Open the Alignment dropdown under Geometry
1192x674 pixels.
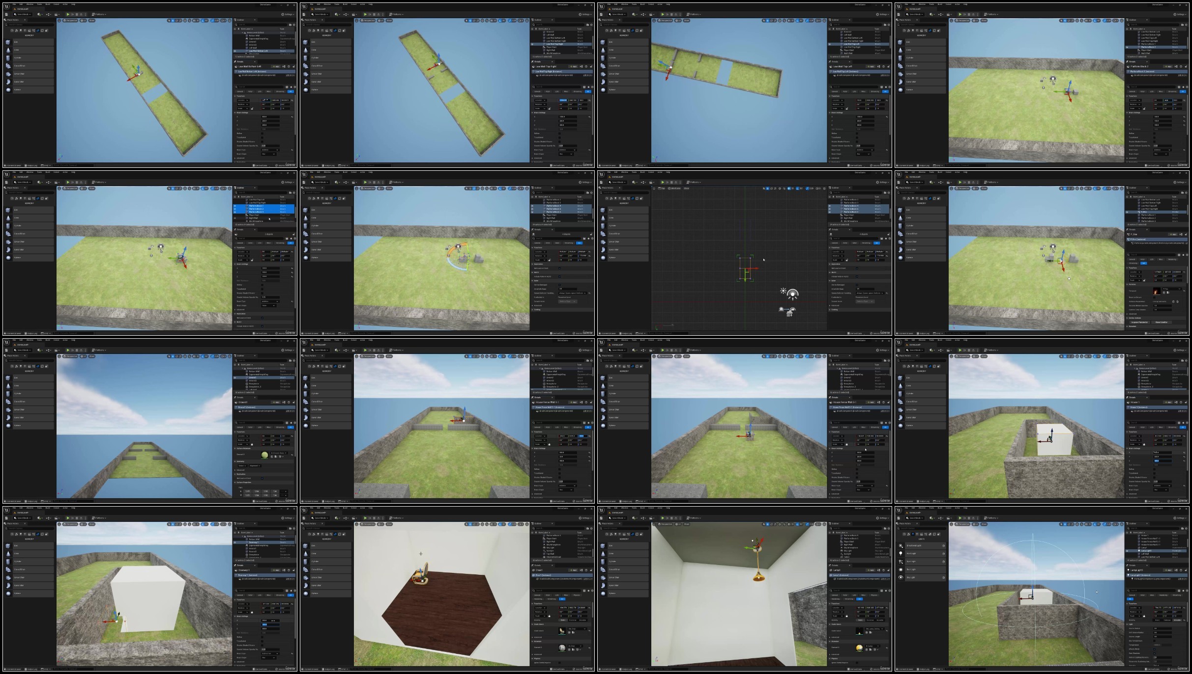click(x=255, y=466)
